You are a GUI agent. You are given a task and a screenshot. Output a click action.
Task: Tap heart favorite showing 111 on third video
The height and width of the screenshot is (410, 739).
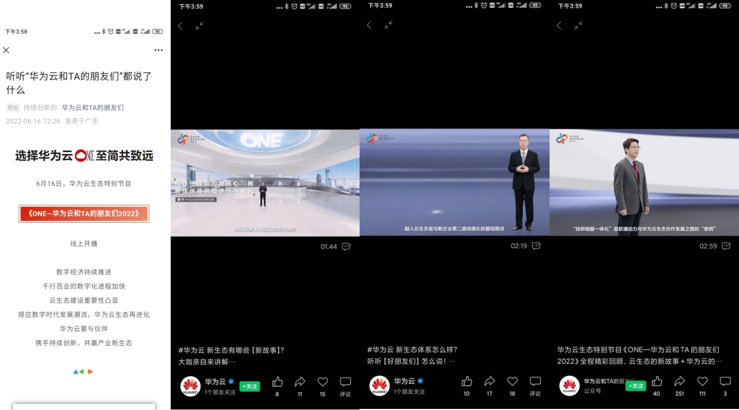coord(702,381)
